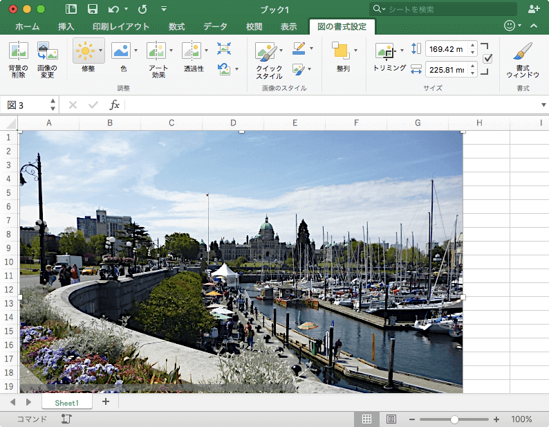Click the 修整 (Corrections) sun icon
The height and width of the screenshot is (427, 549).
(84, 51)
